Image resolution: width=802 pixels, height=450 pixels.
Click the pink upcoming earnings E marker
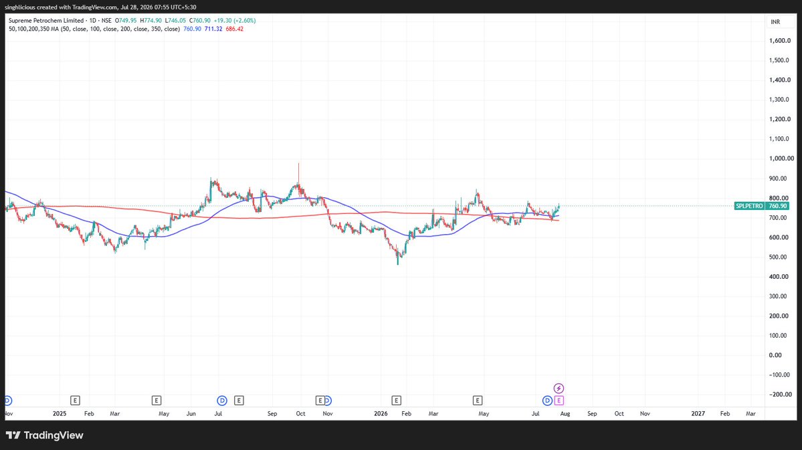click(559, 401)
